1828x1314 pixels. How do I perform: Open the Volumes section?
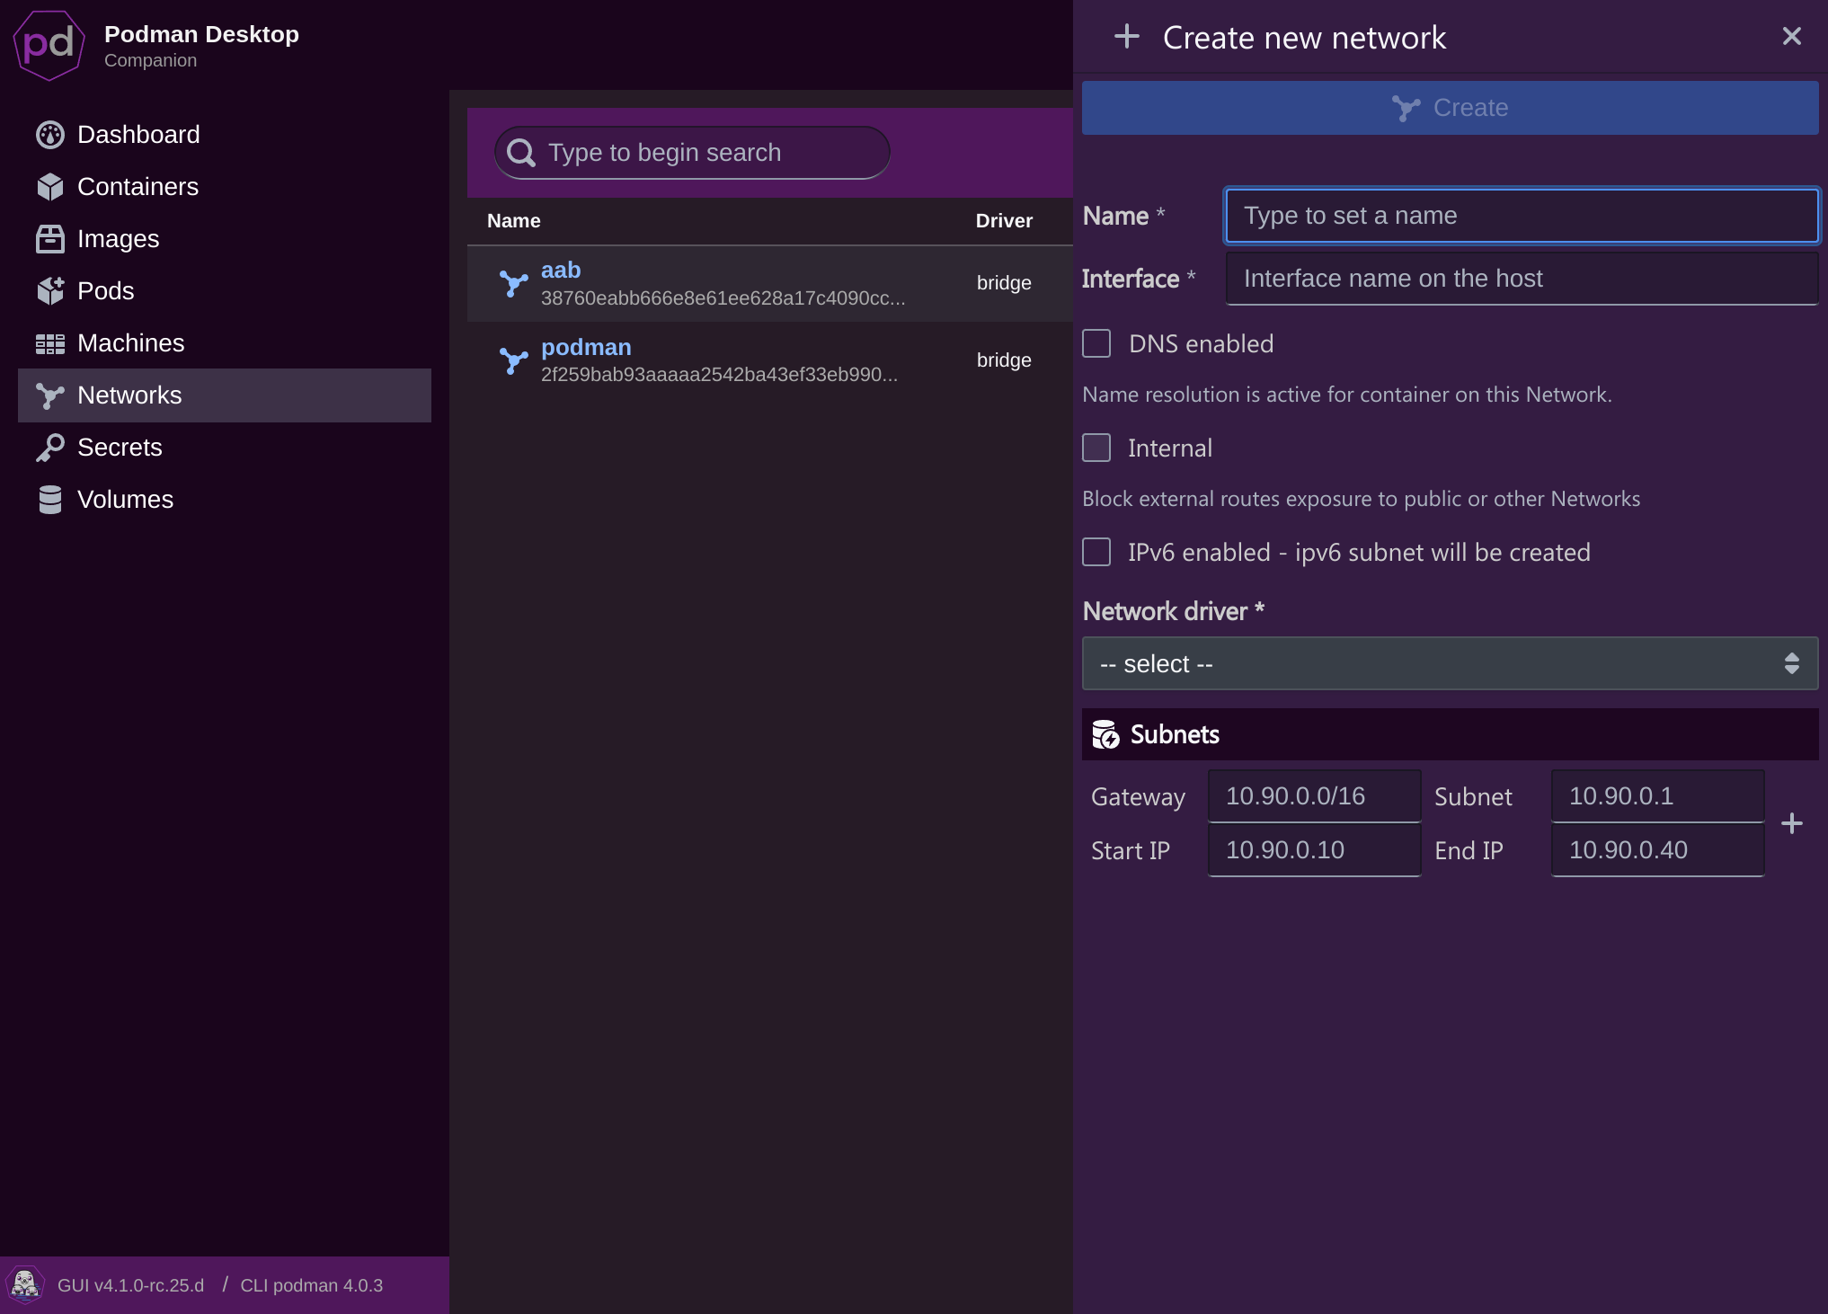125,499
